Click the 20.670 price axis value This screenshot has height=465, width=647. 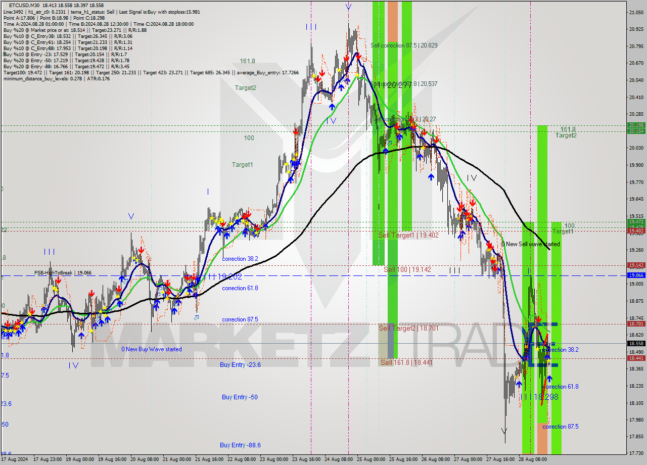tap(636, 63)
